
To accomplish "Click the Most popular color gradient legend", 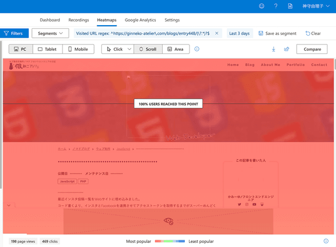I will coord(170,241).
